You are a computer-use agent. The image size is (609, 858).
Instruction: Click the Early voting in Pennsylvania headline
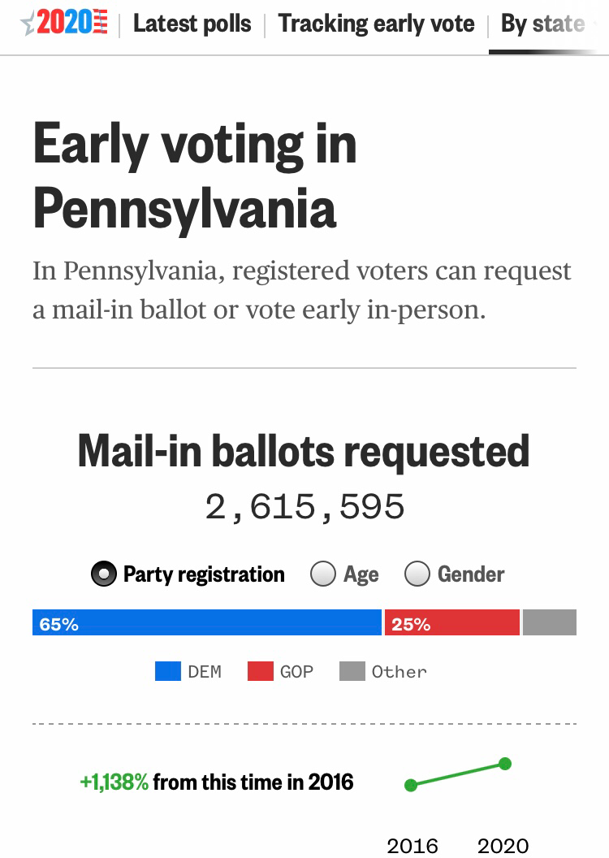(x=195, y=176)
